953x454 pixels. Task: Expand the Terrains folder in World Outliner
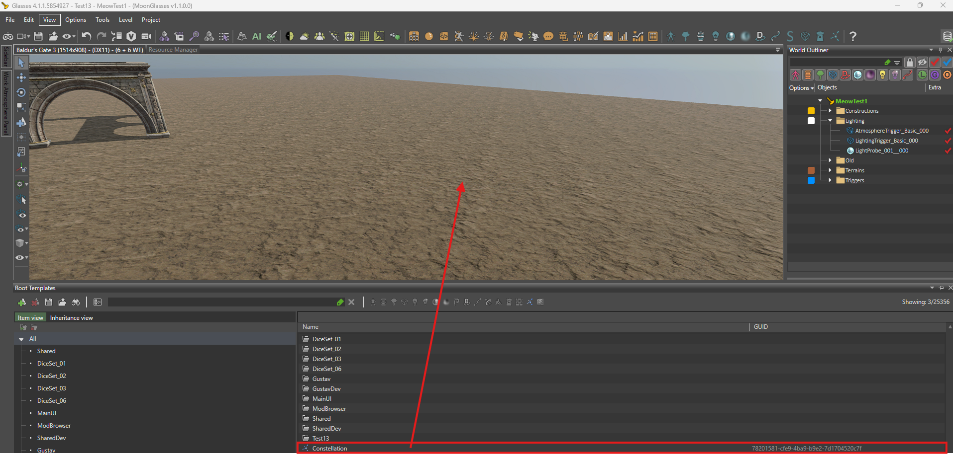(830, 170)
